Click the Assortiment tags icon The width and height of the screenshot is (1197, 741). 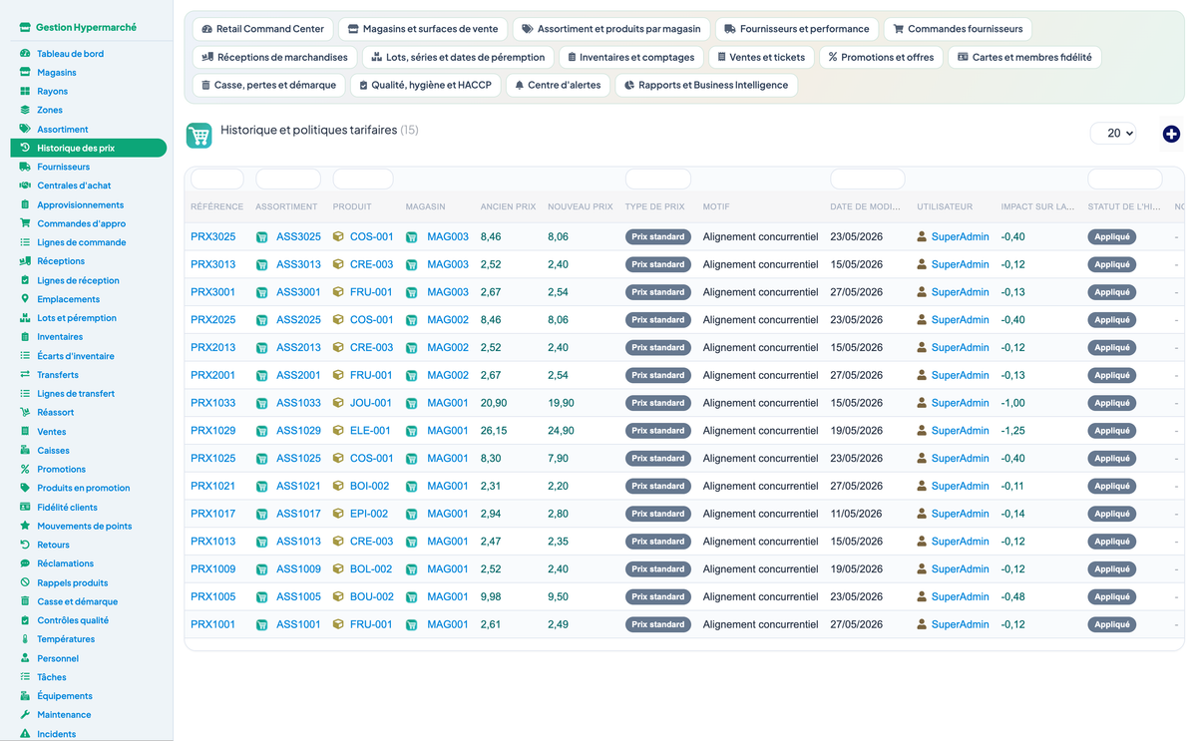[25, 129]
